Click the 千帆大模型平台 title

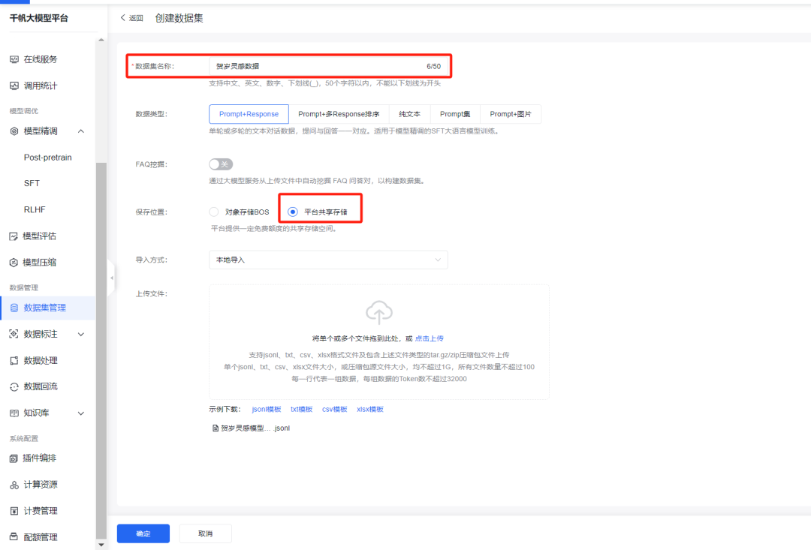pos(39,18)
